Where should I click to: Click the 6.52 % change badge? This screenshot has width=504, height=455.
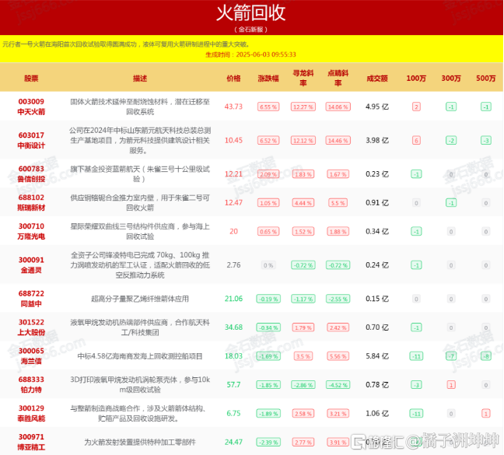coord(268,141)
